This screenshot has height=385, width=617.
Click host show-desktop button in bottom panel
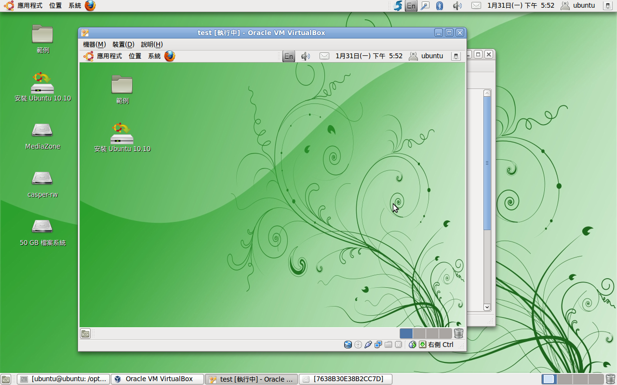6,379
